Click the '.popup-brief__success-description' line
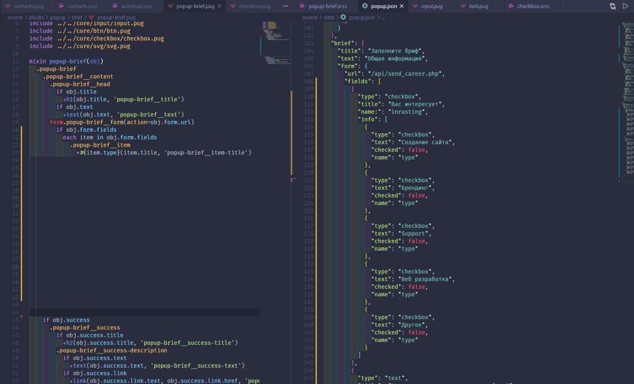 click(x=111, y=350)
